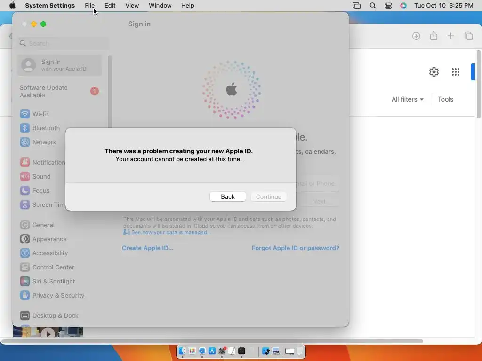Click System Settings in the Dock
This screenshot has width=482, height=361.
pos(222,351)
